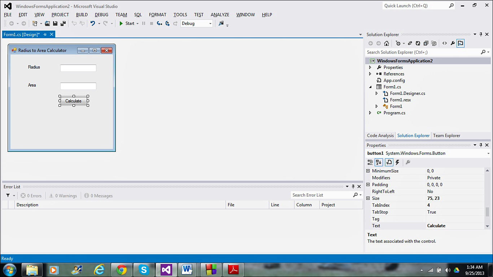Click the View Code icon in Solution Explorer
Viewport: 493px width, 277px height.
[x=445, y=43]
